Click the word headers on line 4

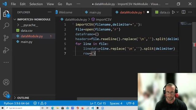pos(82,39)
